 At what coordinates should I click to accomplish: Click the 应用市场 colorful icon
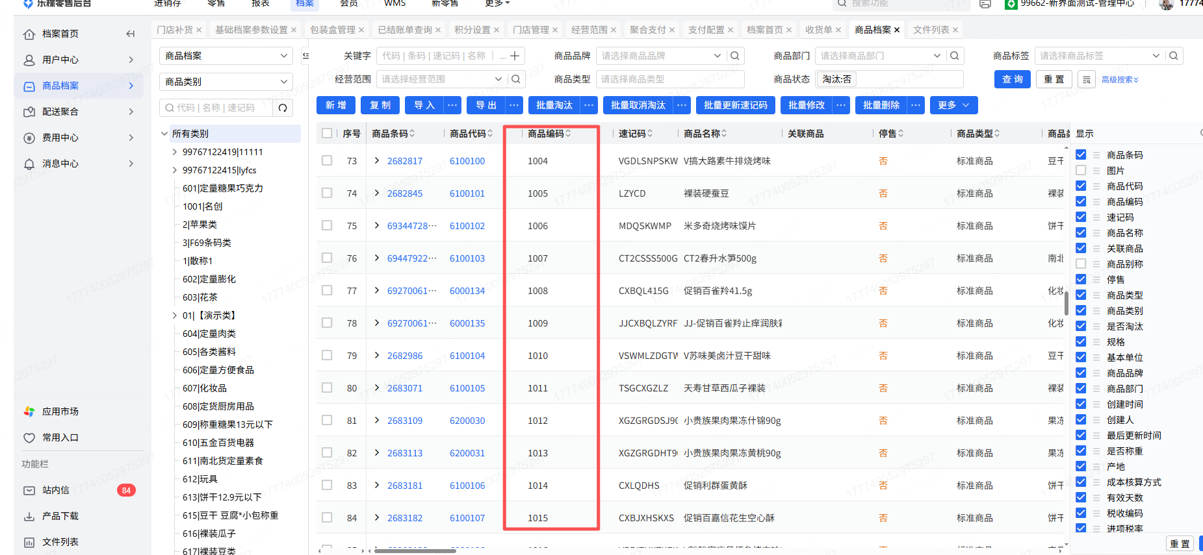point(29,412)
